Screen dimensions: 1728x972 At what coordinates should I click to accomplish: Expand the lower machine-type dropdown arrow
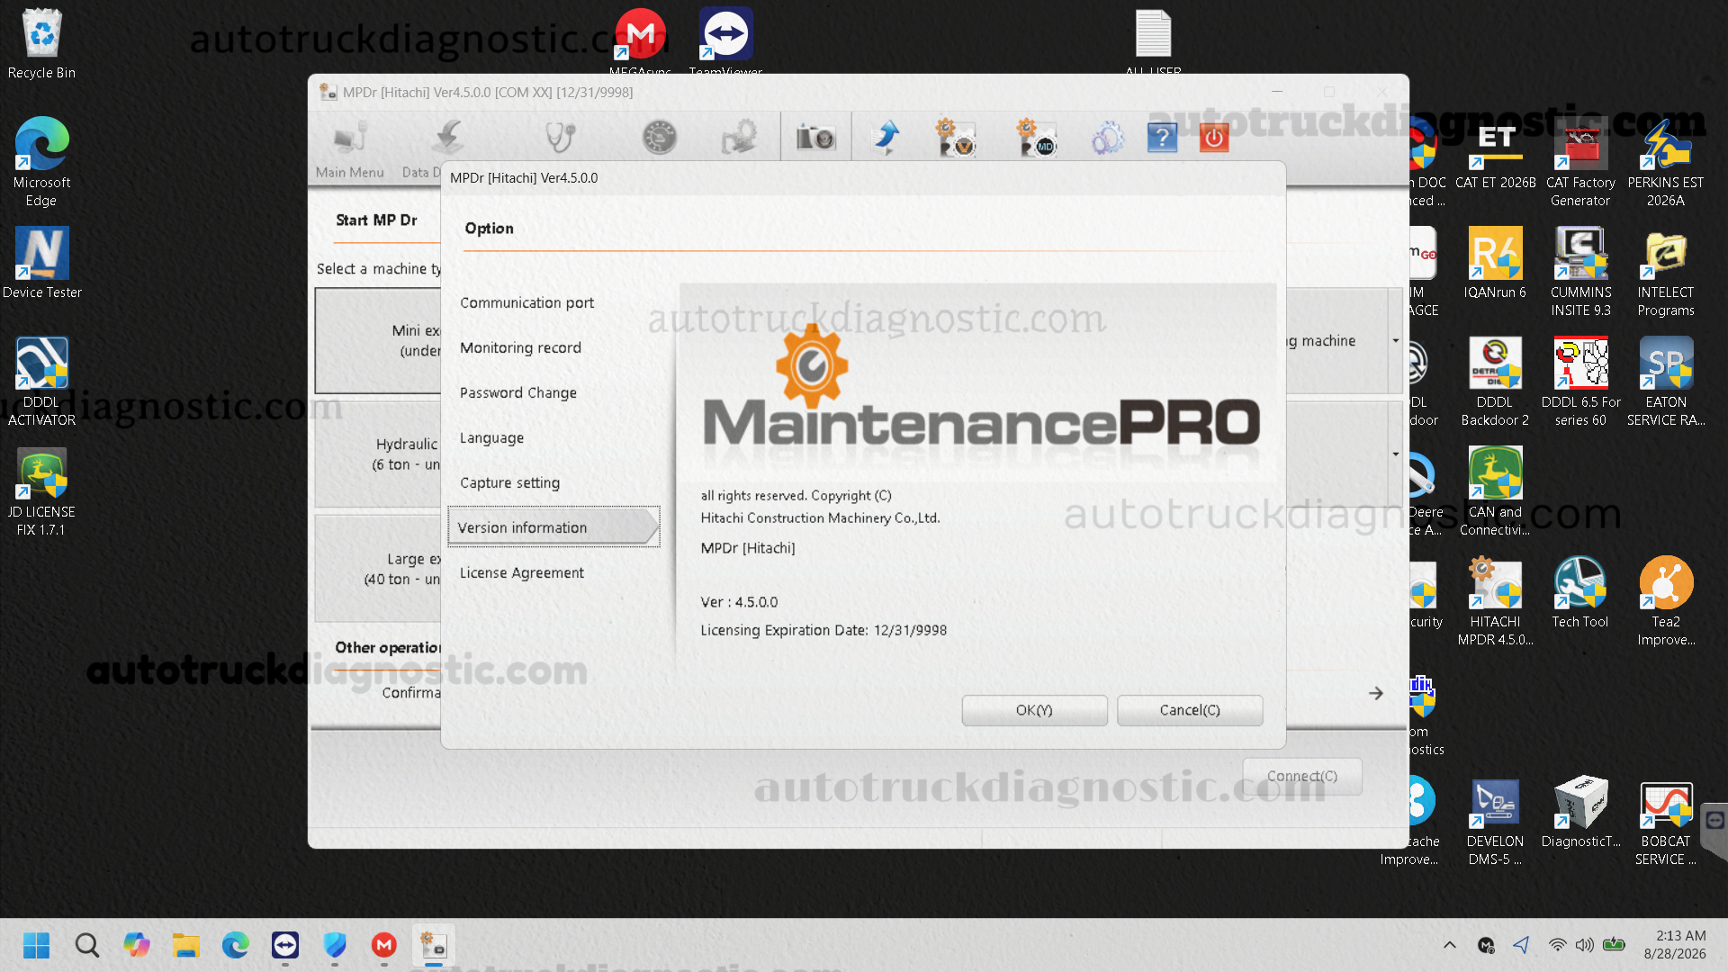point(1396,454)
